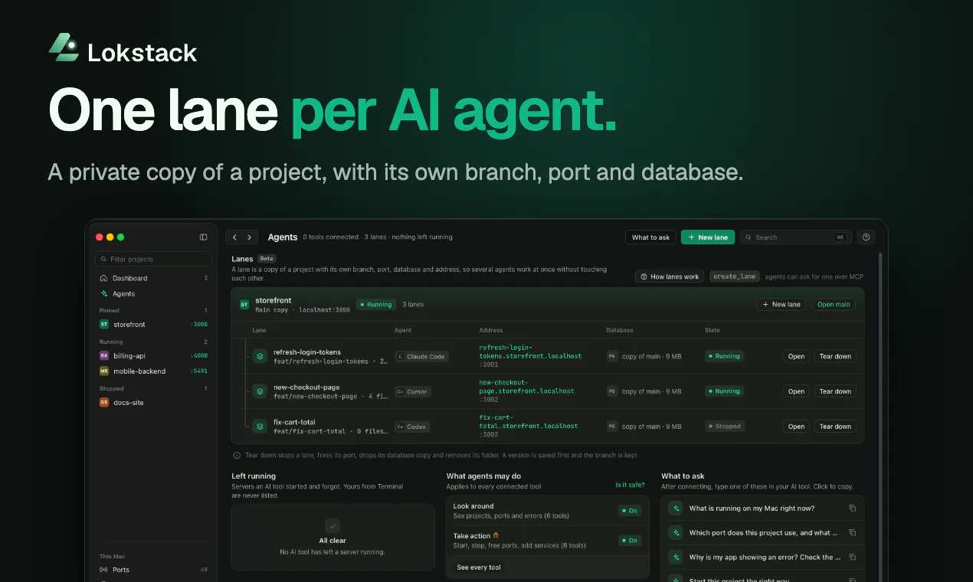Click the All clear checkmark box
The height and width of the screenshot is (582, 973).
coord(333,526)
